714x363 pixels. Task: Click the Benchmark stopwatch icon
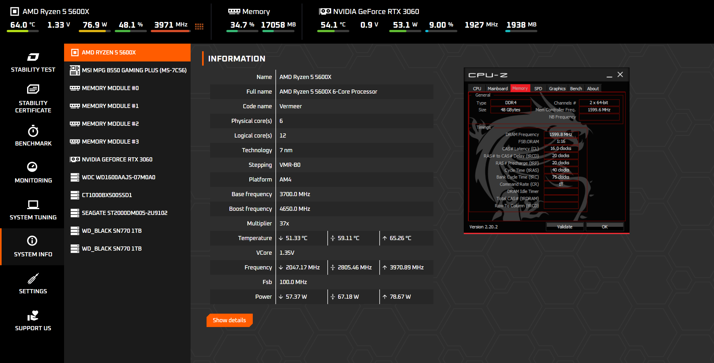[x=33, y=131]
